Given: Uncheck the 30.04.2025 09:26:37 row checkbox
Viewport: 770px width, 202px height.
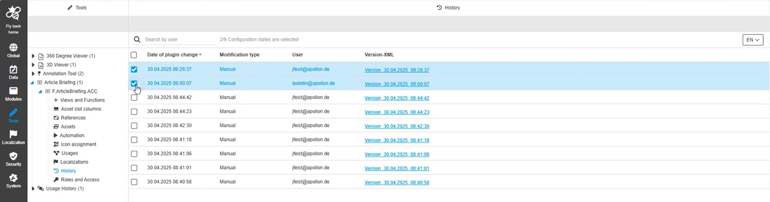Looking at the screenshot, I should pos(134,70).
